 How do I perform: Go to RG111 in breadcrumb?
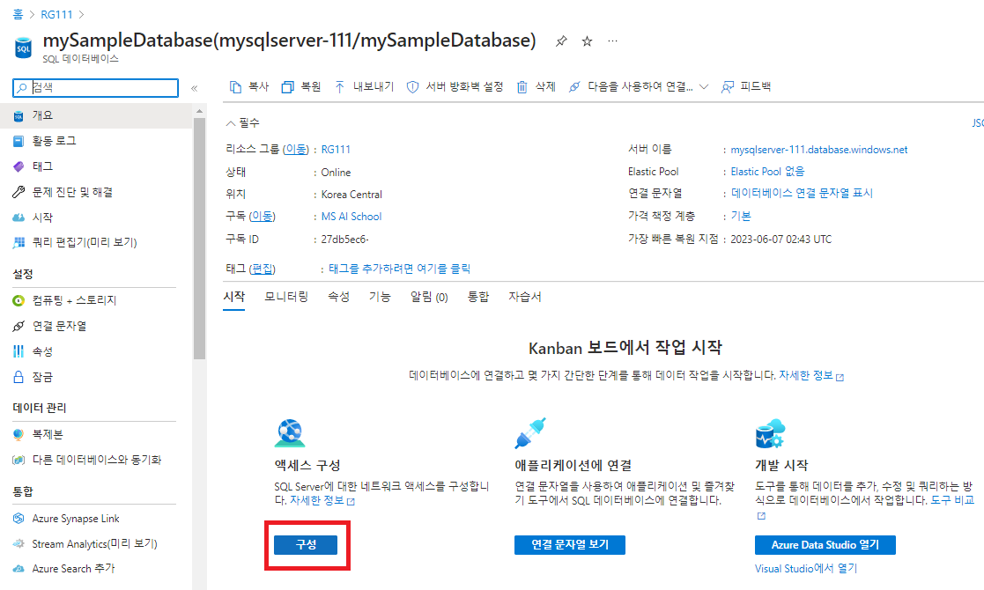[56, 14]
